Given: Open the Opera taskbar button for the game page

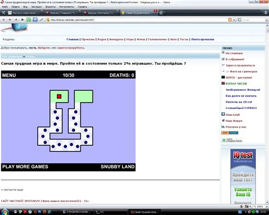Looking at the screenshot, I should (x=145, y=212).
